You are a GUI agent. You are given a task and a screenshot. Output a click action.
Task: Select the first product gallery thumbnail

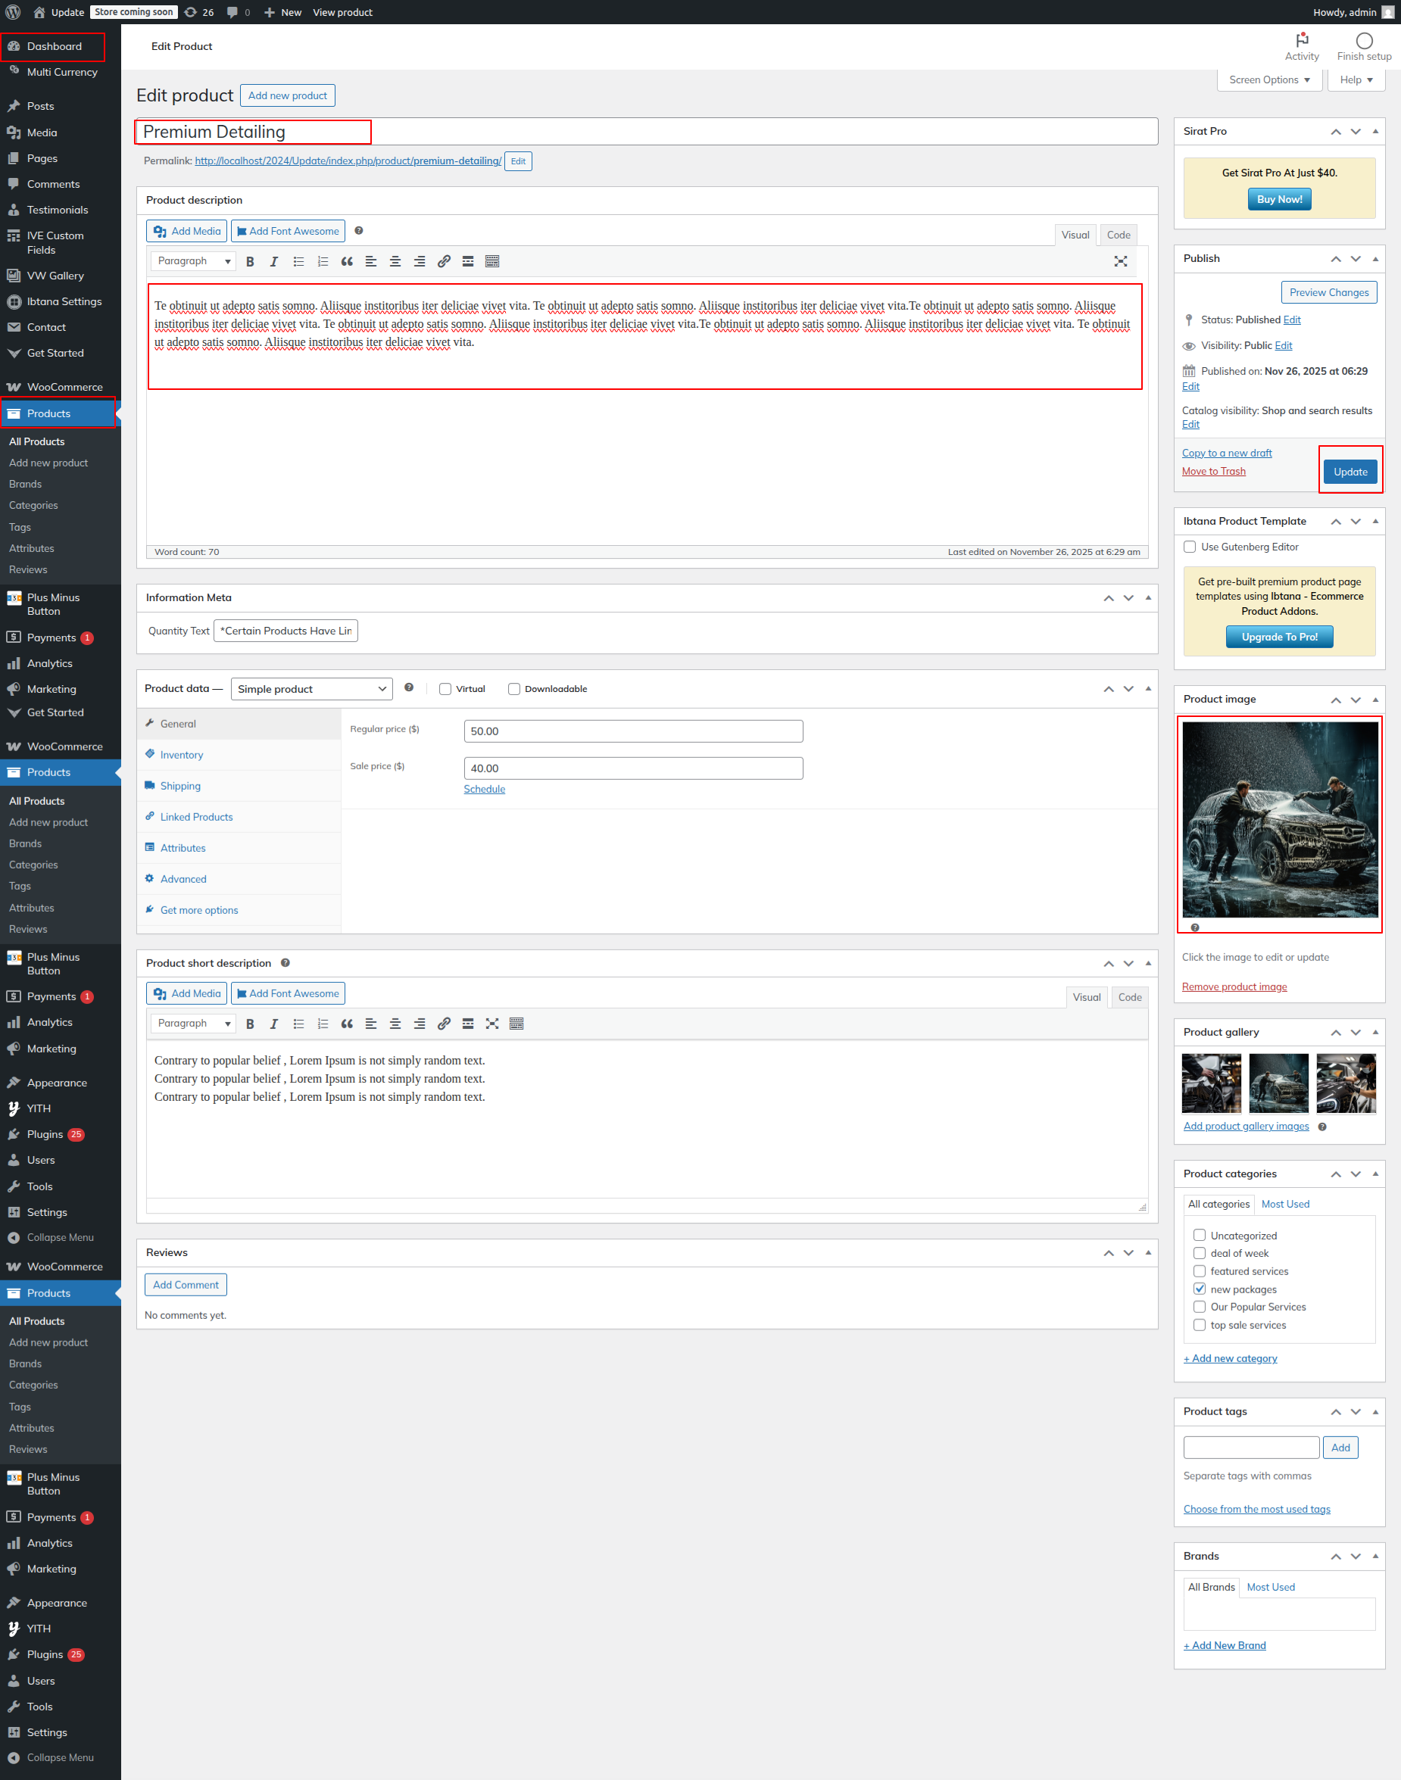coord(1211,1083)
